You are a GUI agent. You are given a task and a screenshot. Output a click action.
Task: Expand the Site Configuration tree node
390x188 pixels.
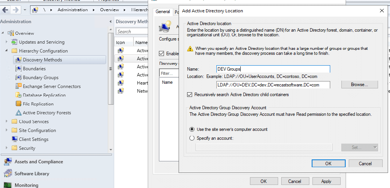click(7, 130)
